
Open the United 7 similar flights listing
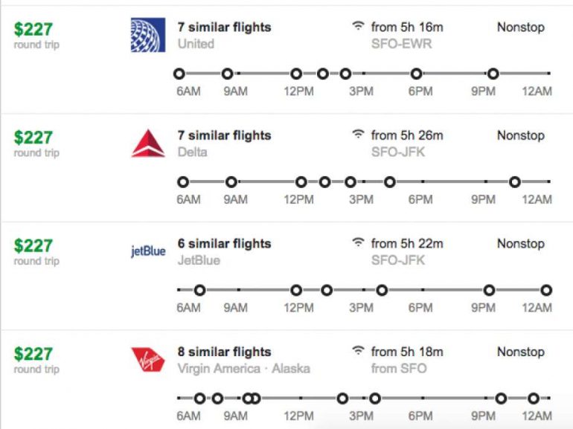[224, 28]
